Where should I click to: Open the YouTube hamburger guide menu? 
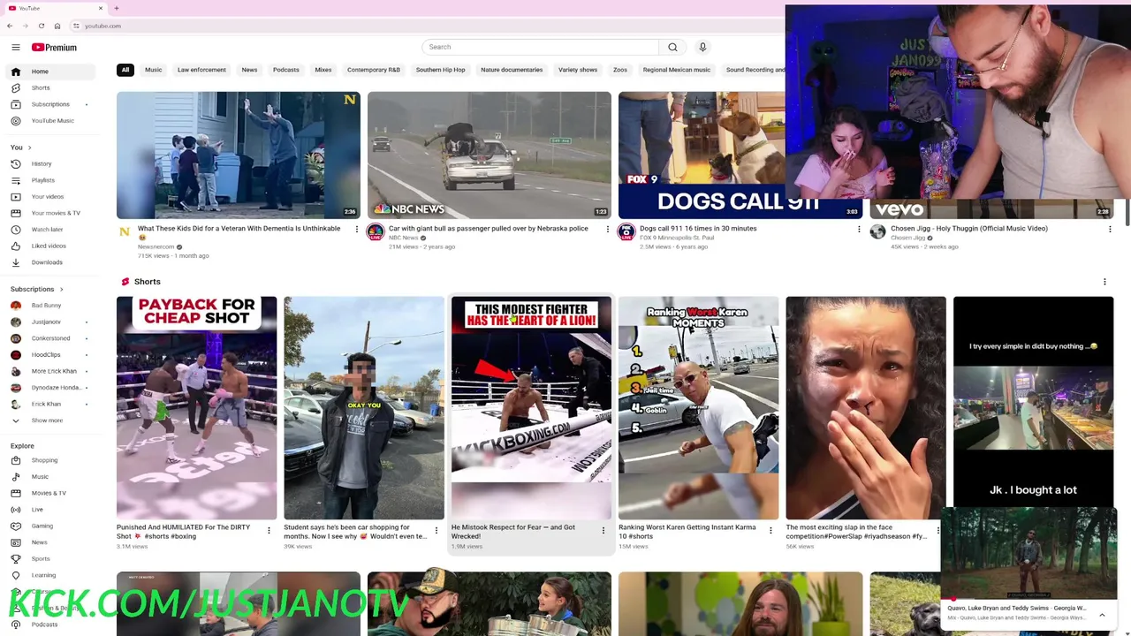16,47
